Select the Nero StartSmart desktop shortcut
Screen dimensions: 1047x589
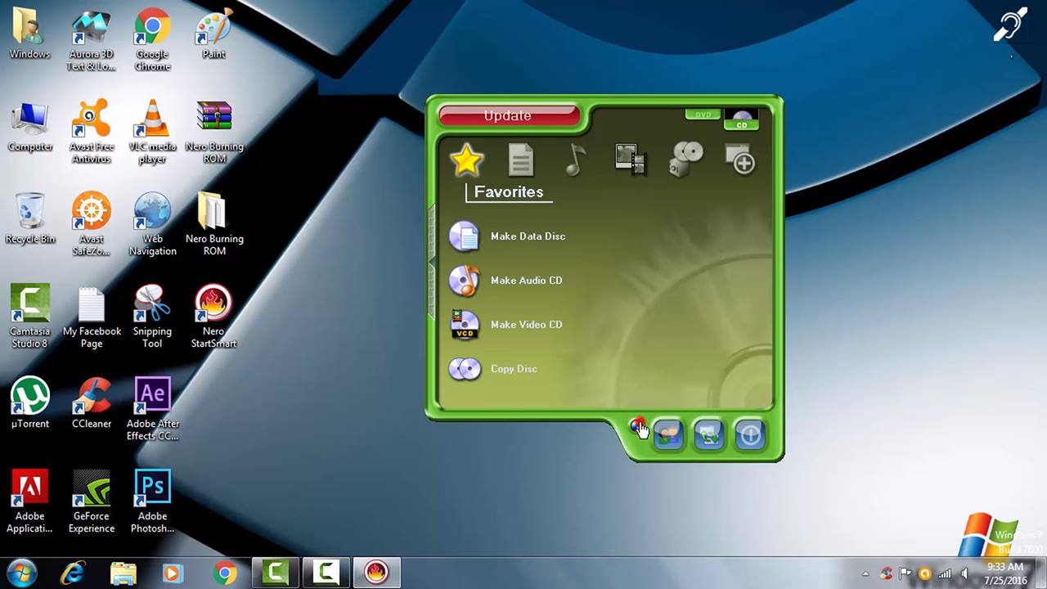[213, 317]
